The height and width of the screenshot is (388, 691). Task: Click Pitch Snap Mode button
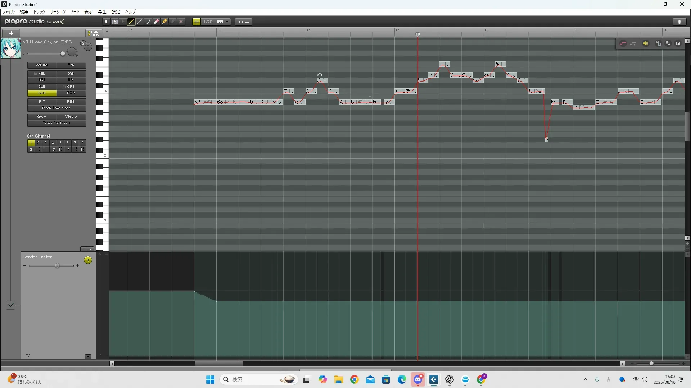click(x=56, y=108)
